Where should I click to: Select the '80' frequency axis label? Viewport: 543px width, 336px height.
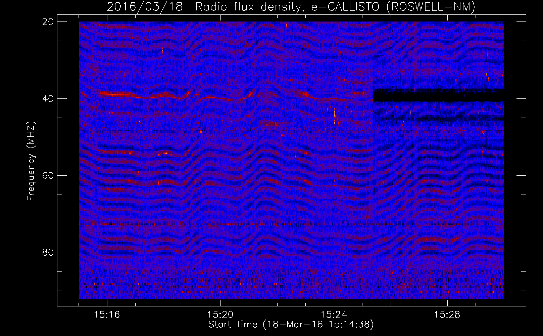click(48, 252)
